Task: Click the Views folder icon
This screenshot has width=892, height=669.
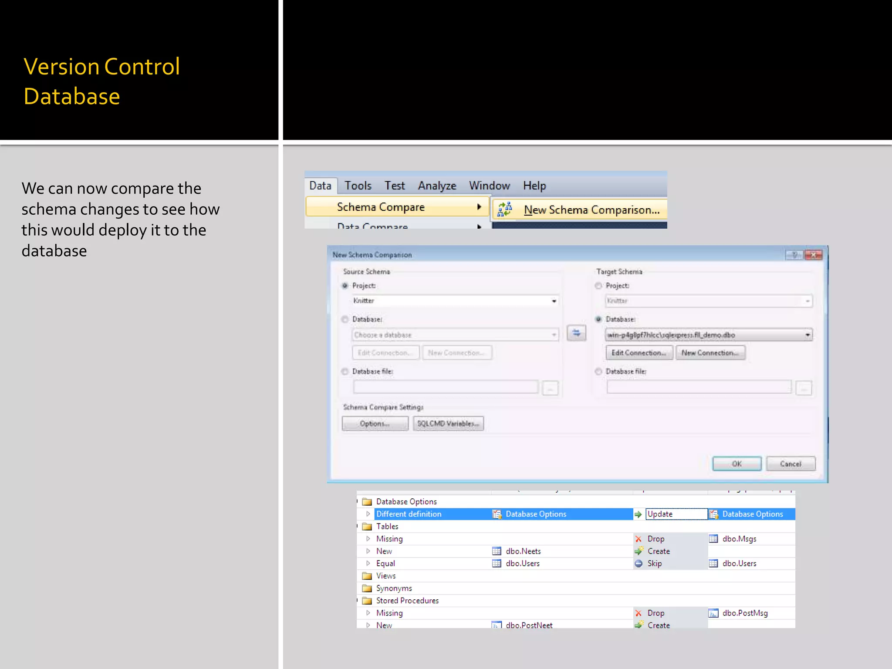Action: coord(367,576)
